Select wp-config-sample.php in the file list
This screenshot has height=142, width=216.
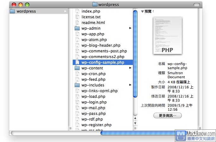(x=102, y=62)
